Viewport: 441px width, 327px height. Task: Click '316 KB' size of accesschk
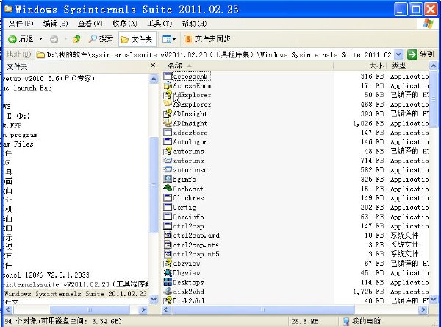pos(372,76)
